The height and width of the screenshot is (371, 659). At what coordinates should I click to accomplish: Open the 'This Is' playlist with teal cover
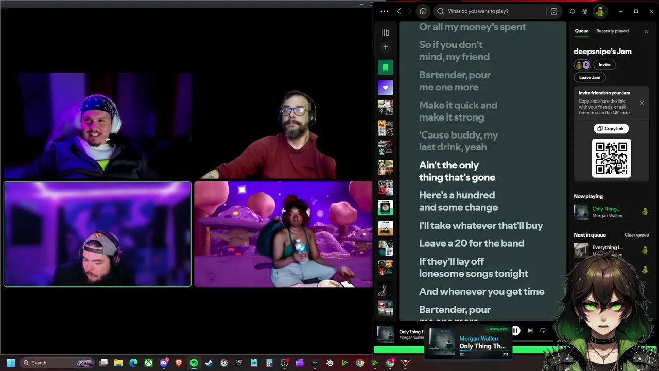click(x=385, y=208)
